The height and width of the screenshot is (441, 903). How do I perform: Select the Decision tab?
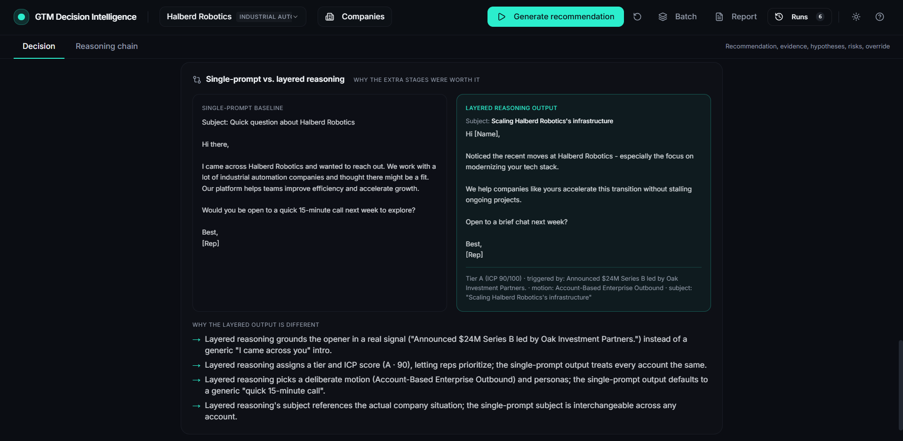39,46
